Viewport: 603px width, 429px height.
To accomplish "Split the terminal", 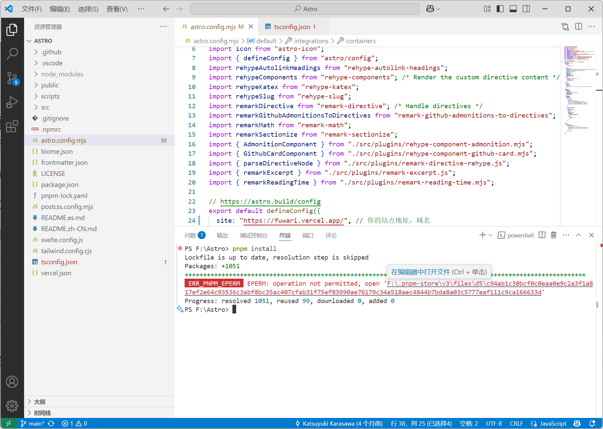I will click(542, 235).
